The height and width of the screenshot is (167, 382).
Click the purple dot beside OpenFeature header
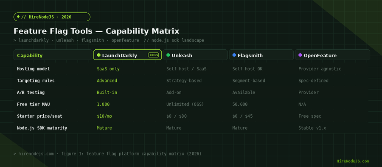(300, 55)
